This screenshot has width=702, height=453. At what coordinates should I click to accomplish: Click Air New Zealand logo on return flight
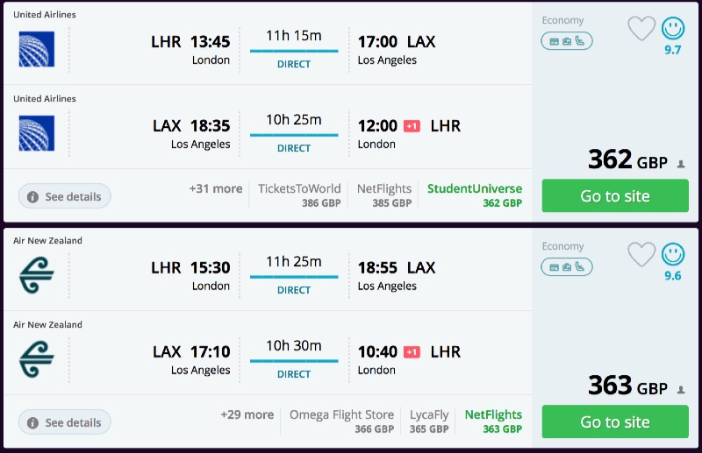[36, 359]
